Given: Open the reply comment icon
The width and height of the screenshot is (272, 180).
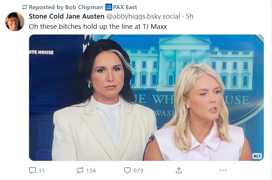Looking at the screenshot, I should tap(32, 170).
